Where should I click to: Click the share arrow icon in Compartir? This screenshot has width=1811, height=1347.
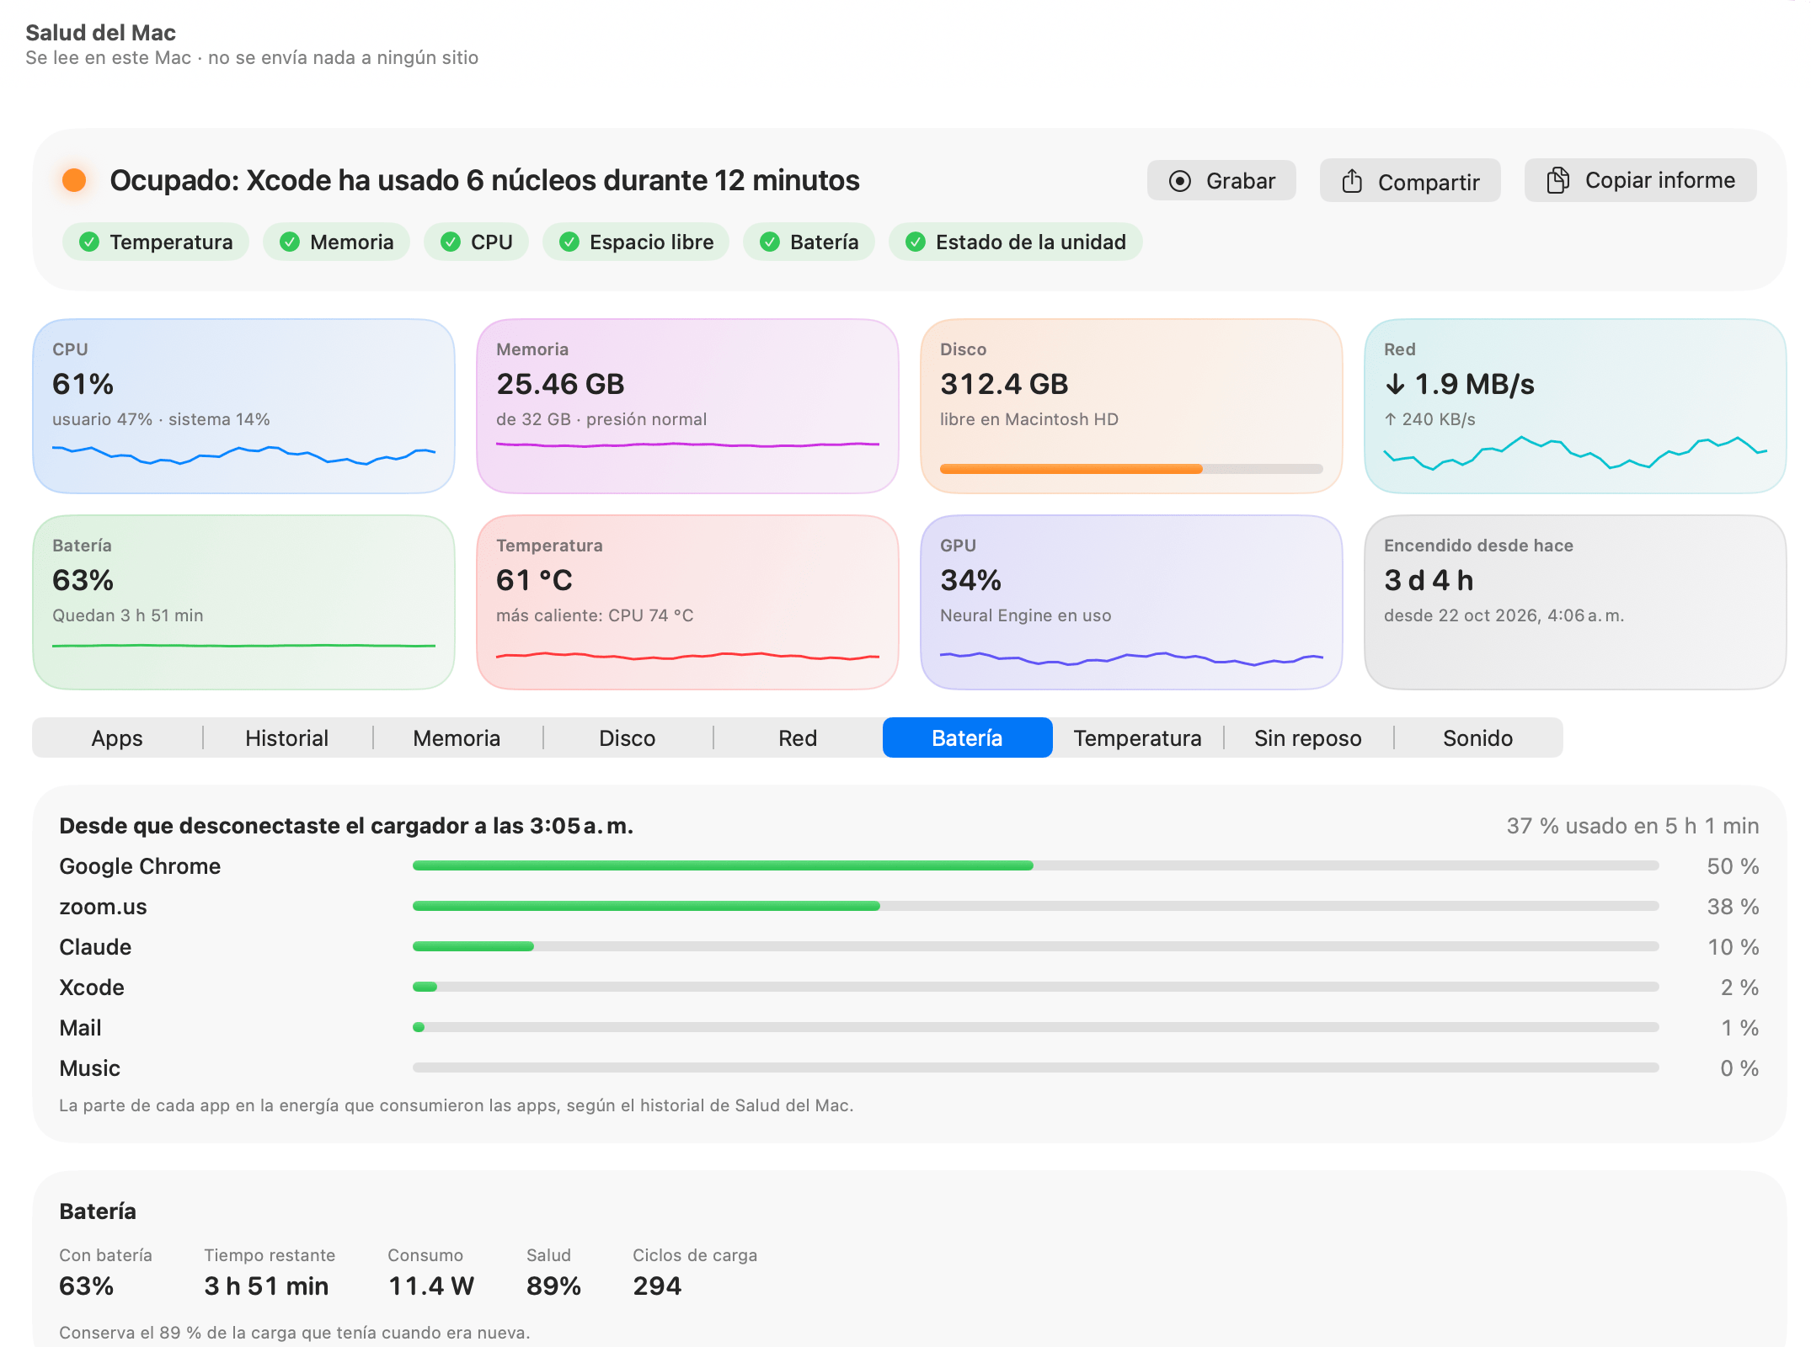[1352, 181]
